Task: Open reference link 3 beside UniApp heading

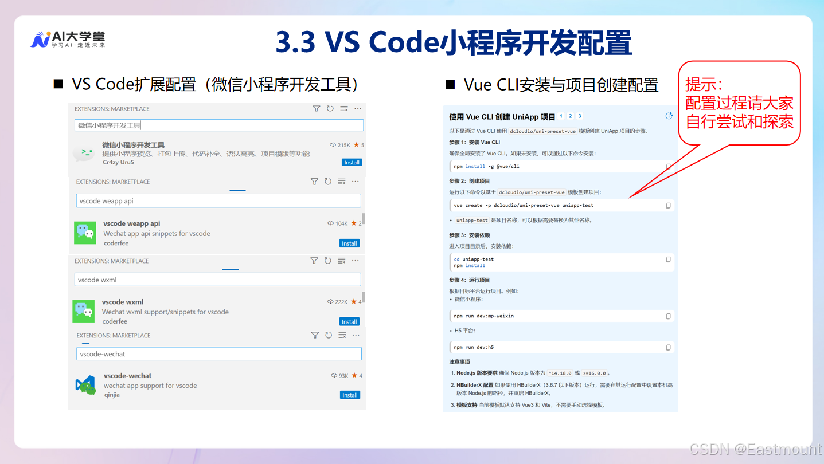Action: coord(580,116)
